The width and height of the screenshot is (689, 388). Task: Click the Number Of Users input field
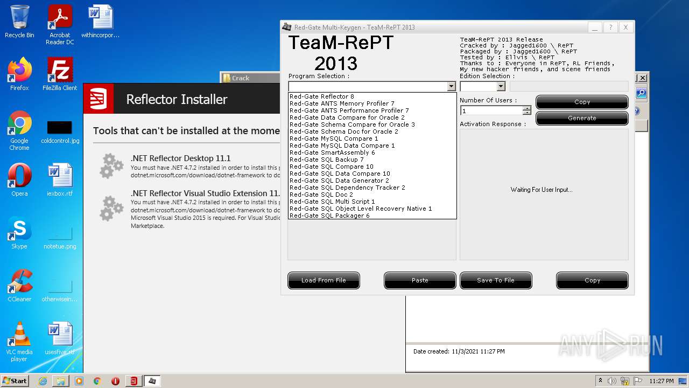pos(491,110)
